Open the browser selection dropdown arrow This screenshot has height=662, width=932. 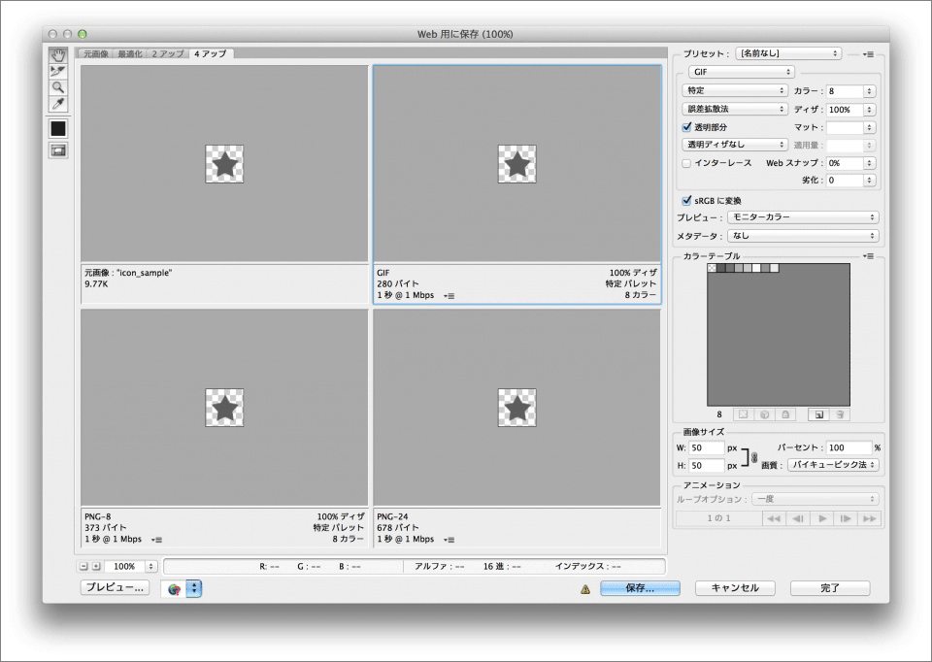pyautogui.click(x=194, y=588)
